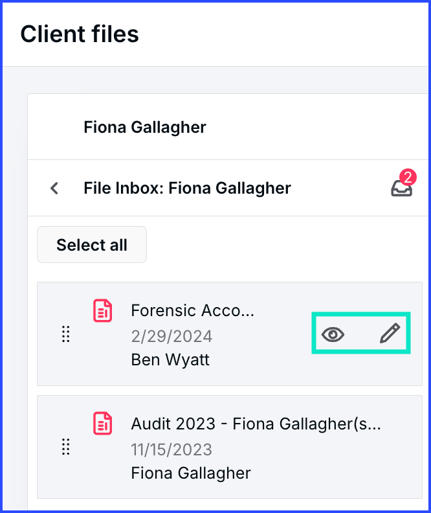Click uploader Fiona Gallagher under Audit file

coord(191,473)
